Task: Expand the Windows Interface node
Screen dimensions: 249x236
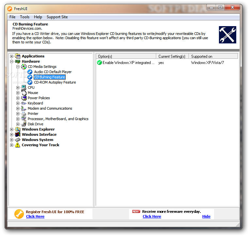Action: (x=11, y=135)
